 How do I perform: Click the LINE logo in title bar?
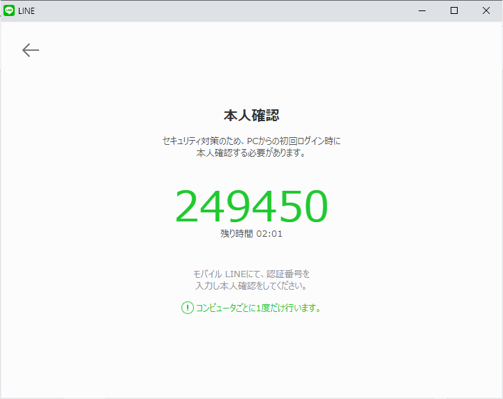[x=9, y=10]
